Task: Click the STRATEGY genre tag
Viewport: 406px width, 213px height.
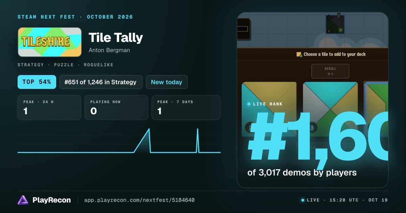Action: click(31, 65)
